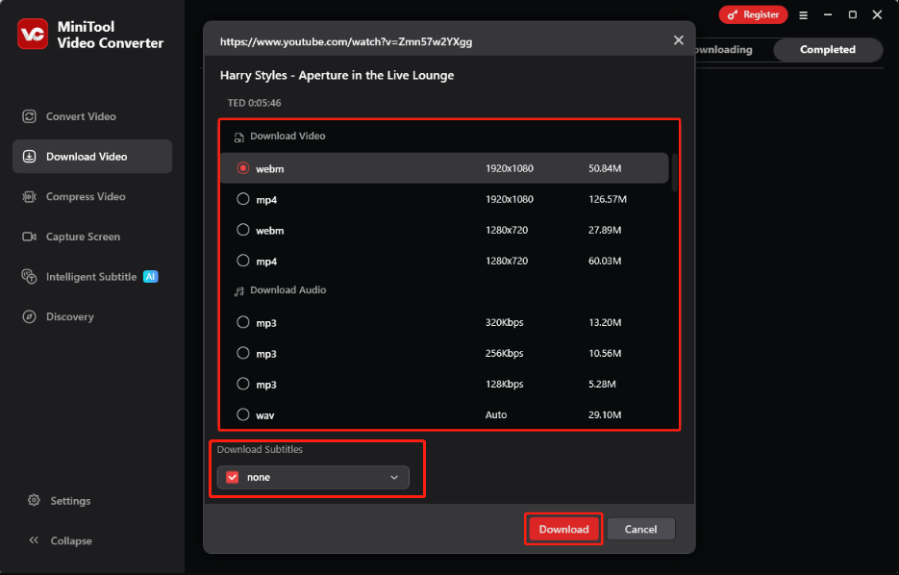Click the 13.20M file size value
This screenshot has height=575, width=899.
605,322
